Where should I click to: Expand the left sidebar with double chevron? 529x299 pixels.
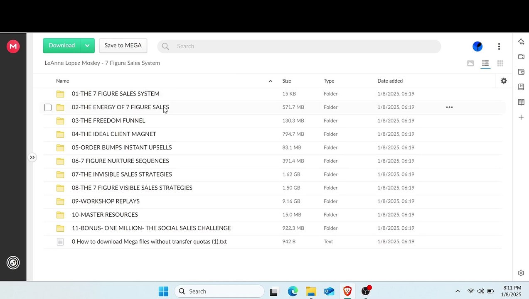pyautogui.click(x=32, y=157)
